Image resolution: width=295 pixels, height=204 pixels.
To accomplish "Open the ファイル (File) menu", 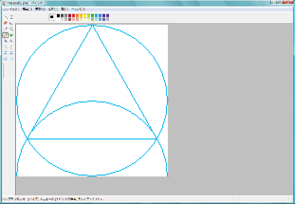I will tap(9, 9).
